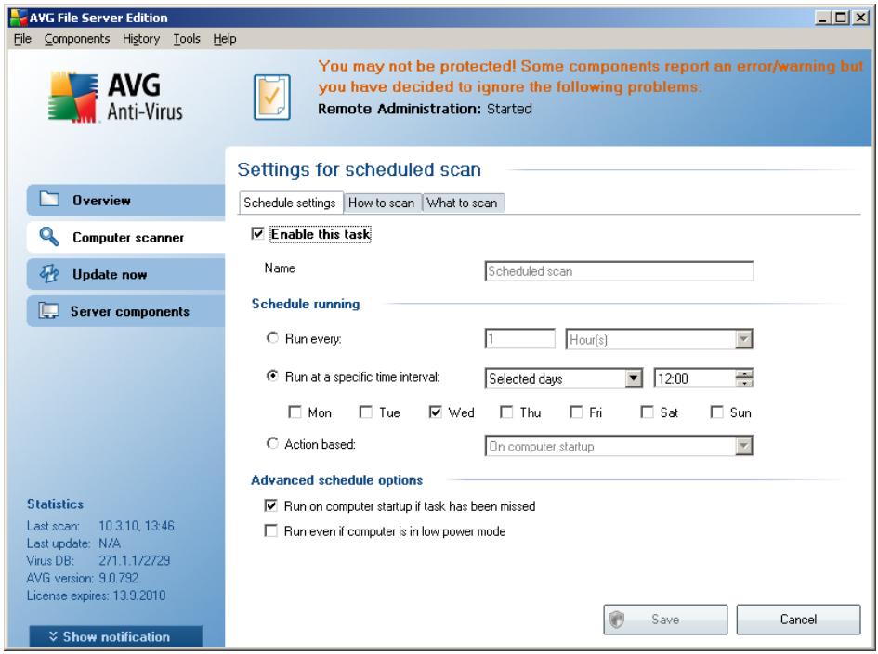Check the Tue checkbox
The height and width of the screenshot is (654, 878).
click(366, 412)
